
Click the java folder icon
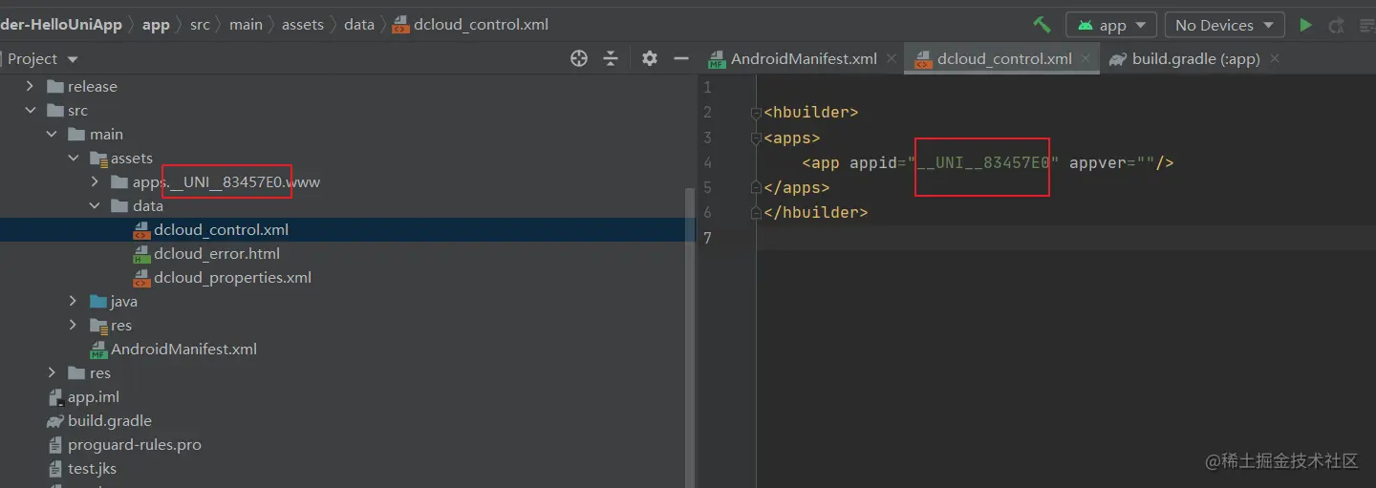coord(98,301)
